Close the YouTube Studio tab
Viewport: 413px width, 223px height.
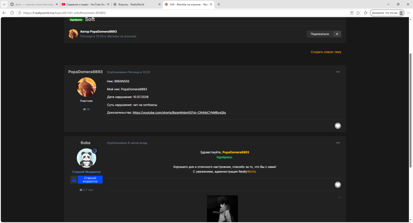(108, 5)
